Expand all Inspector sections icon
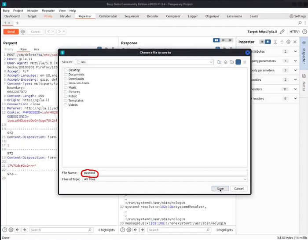 click(x=275, y=42)
